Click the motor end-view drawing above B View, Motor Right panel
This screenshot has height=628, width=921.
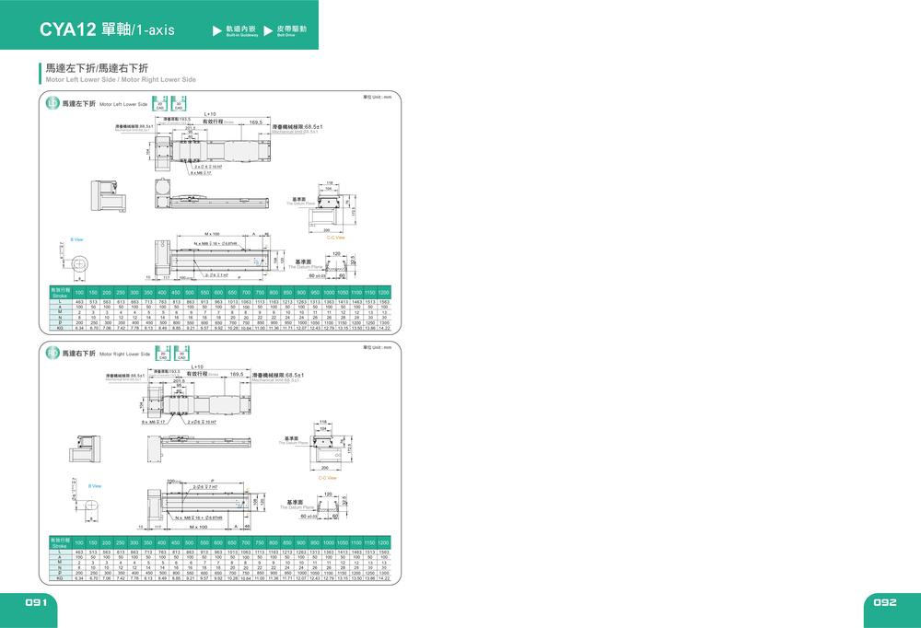pyautogui.click(x=86, y=448)
